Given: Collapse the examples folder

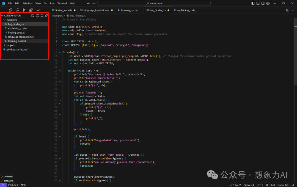Looking at the screenshot, I should [x=12, y=20].
